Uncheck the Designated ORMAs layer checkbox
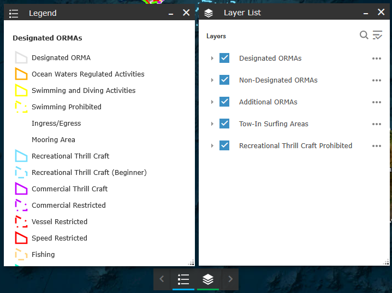Screen dimensions: 392x293 pyautogui.click(x=224, y=58)
